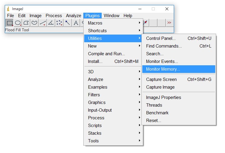Select the Text tool
Viewport: 225px width, 153px height.
click(x=76, y=23)
